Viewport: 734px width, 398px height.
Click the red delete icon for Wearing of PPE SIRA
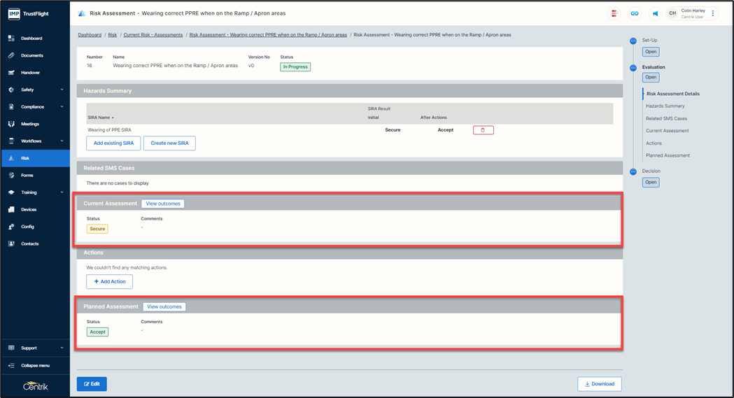483,130
